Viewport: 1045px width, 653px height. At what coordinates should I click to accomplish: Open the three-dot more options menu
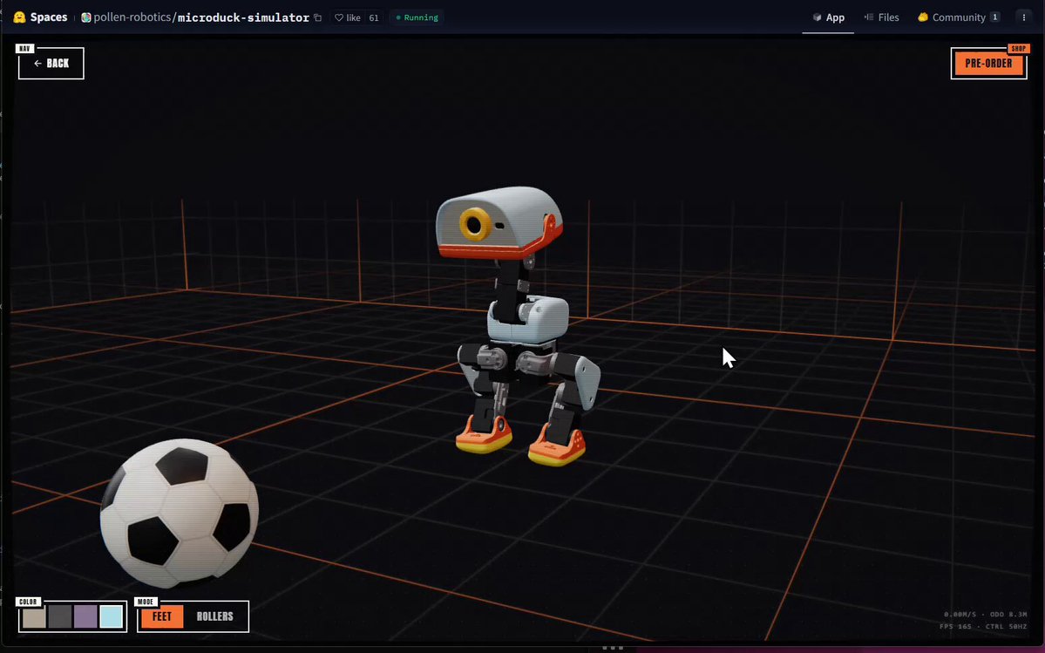click(x=1024, y=17)
